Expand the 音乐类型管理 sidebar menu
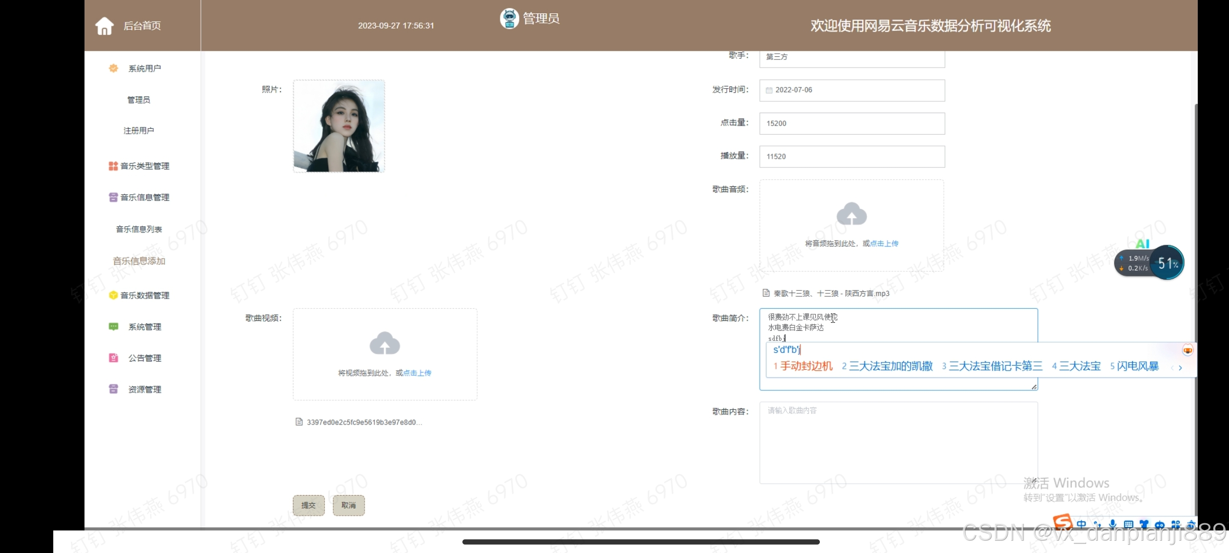1229x553 pixels. [139, 166]
